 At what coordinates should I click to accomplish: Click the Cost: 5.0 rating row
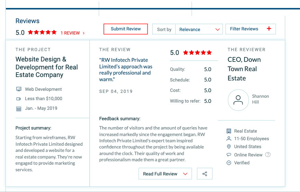[191, 90]
